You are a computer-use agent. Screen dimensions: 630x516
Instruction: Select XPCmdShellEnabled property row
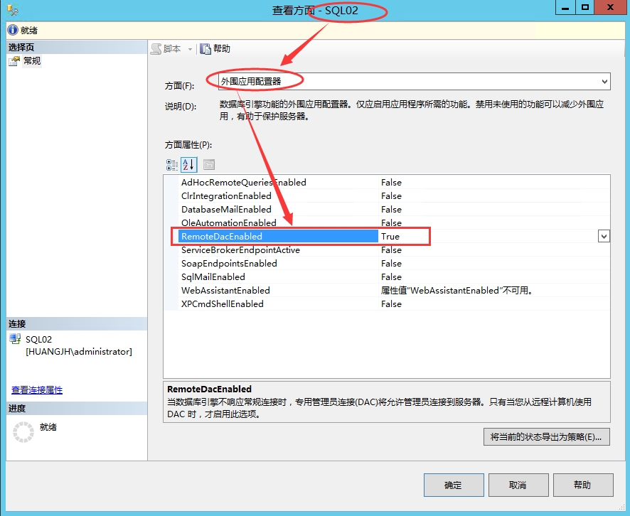click(387, 304)
